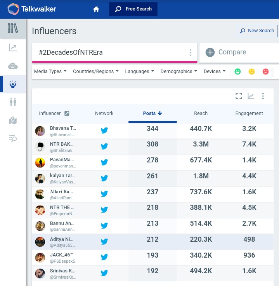Click Twitter icon in @Shafitarak row
This screenshot has height=286, width=279.
point(104,146)
